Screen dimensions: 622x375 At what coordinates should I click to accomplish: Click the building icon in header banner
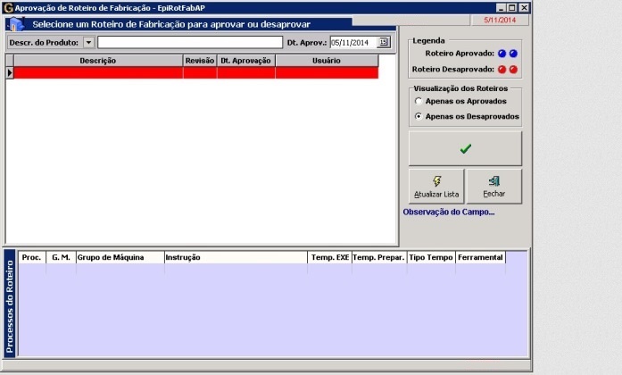pyautogui.click(x=16, y=25)
